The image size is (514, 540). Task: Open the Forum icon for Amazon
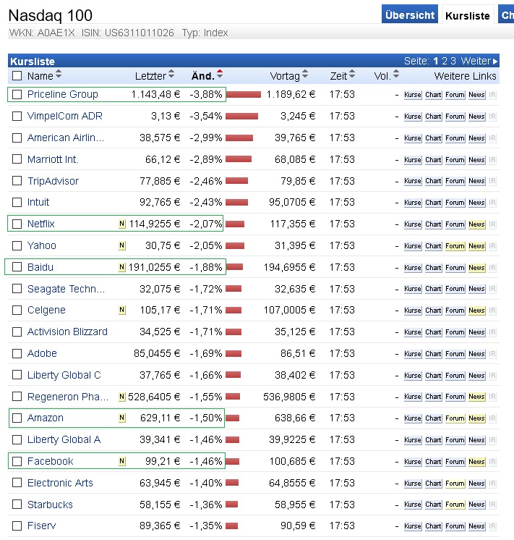click(x=455, y=418)
